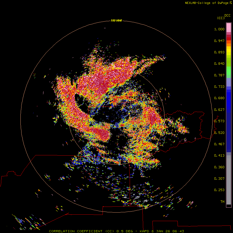Click the 0.520 scale value
The height and width of the screenshot is (233, 233).
pos(219,133)
